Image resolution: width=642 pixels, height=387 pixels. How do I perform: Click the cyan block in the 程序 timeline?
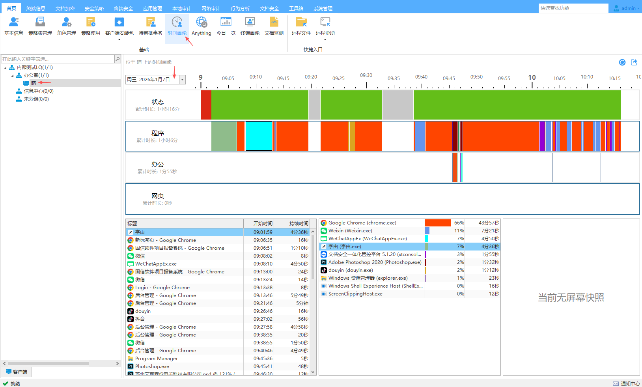coord(259,136)
